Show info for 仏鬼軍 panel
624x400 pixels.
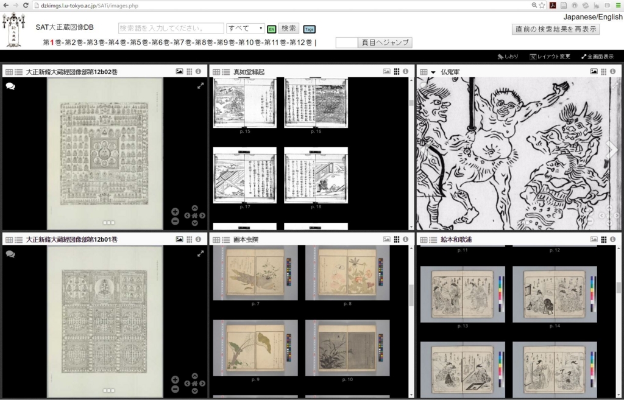(x=613, y=72)
